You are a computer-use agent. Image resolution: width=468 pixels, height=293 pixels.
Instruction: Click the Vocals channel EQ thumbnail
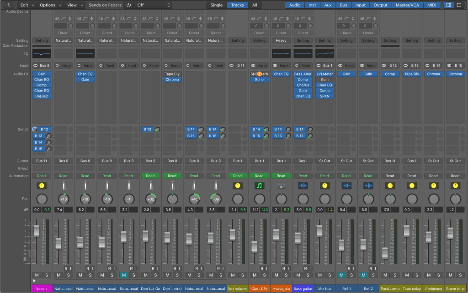coord(42,54)
